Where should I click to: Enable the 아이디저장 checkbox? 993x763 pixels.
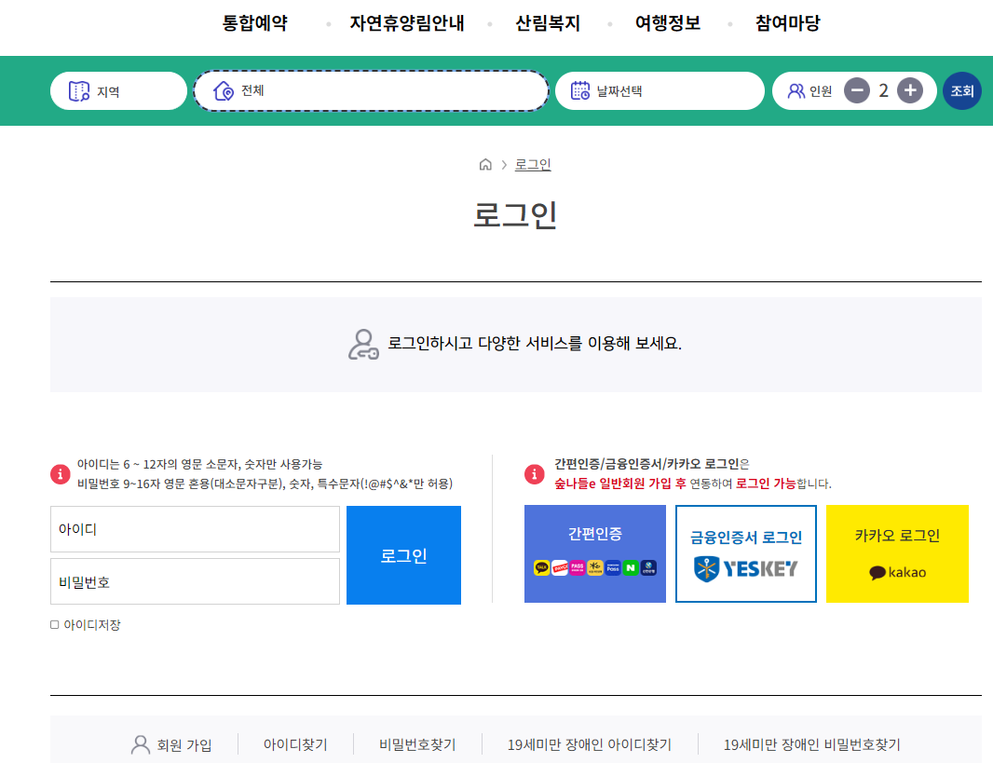pyautogui.click(x=53, y=625)
